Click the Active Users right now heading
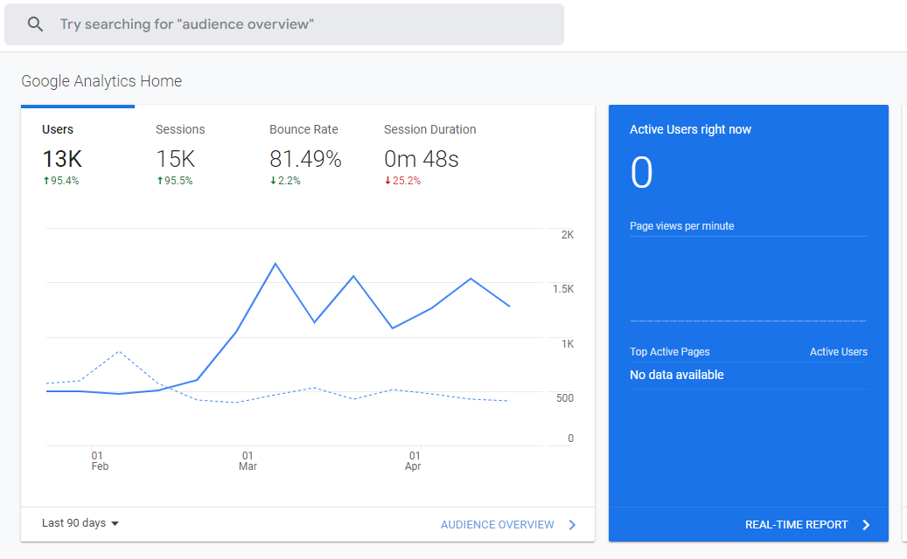Screen dimensions: 907x559 coord(690,129)
